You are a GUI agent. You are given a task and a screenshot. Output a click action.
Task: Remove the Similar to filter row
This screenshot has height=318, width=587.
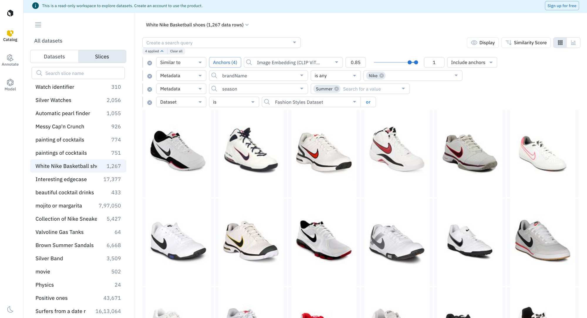150,63
